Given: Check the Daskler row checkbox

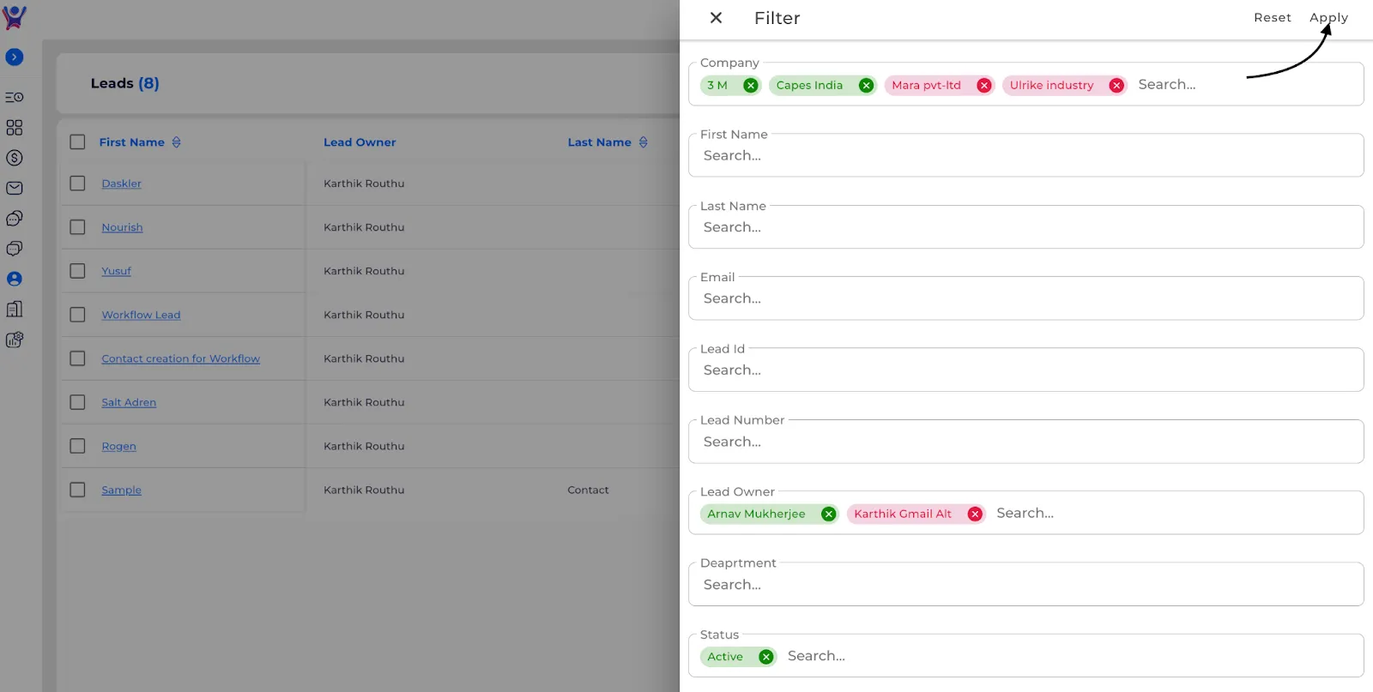Looking at the screenshot, I should (77, 184).
